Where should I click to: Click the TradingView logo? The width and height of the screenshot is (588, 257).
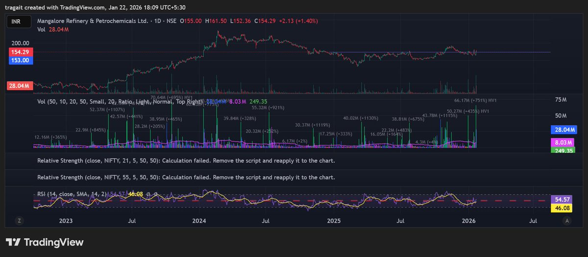point(45,242)
